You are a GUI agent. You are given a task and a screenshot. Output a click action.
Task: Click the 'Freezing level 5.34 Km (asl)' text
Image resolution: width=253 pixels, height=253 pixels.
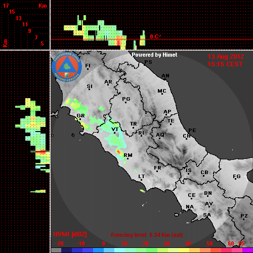point(147,235)
